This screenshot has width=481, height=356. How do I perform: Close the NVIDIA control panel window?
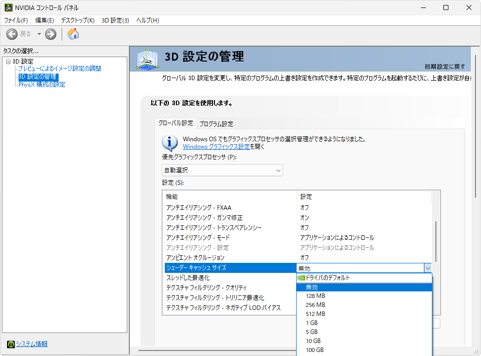click(469, 8)
